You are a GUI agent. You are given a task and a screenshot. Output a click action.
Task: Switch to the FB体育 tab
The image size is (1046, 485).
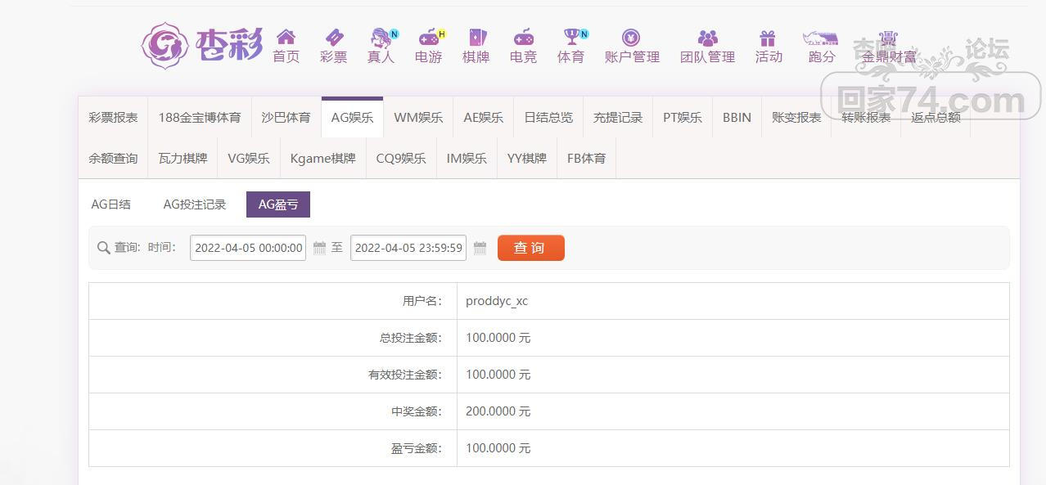(587, 158)
